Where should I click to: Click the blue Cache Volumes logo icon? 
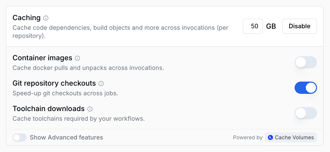[270, 137]
